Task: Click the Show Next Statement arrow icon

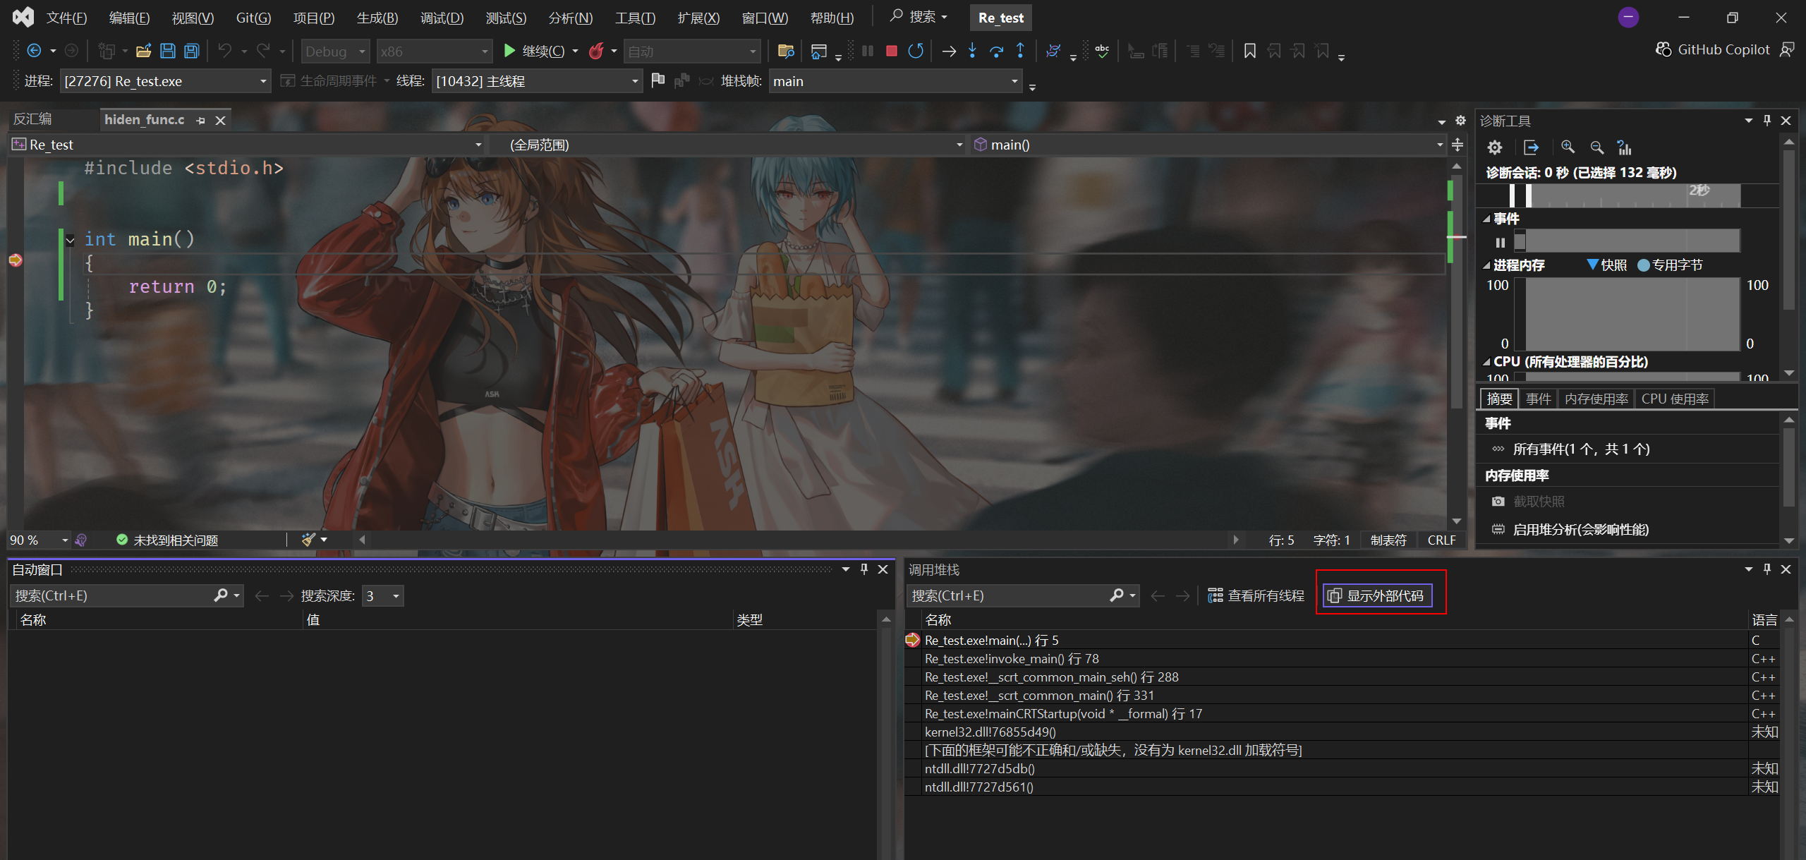Action: coord(949,51)
